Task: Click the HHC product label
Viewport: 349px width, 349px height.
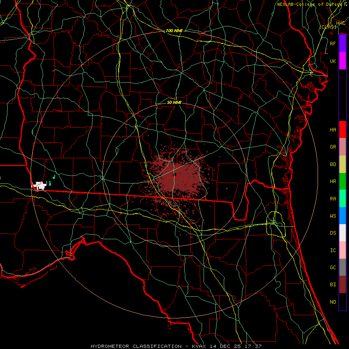Action: pos(340,23)
